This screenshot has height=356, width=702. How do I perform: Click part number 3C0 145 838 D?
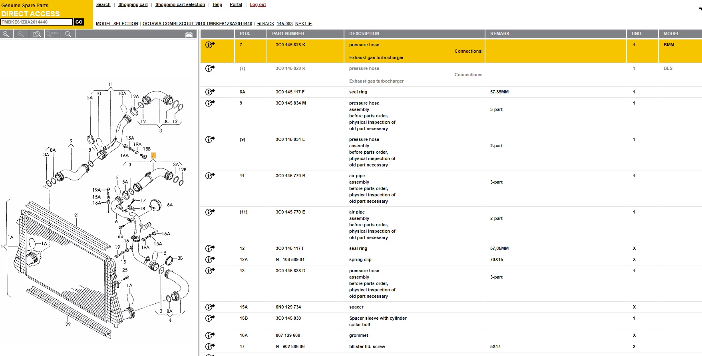(x=290, y=271)
